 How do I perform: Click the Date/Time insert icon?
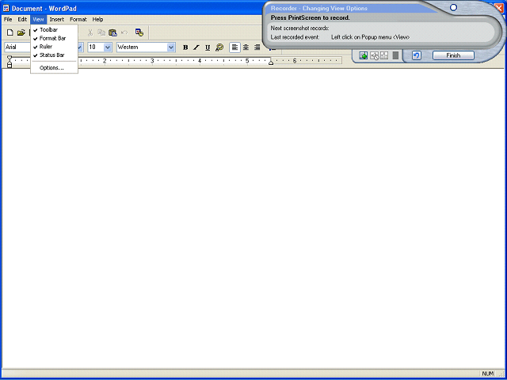pos(139,32)
